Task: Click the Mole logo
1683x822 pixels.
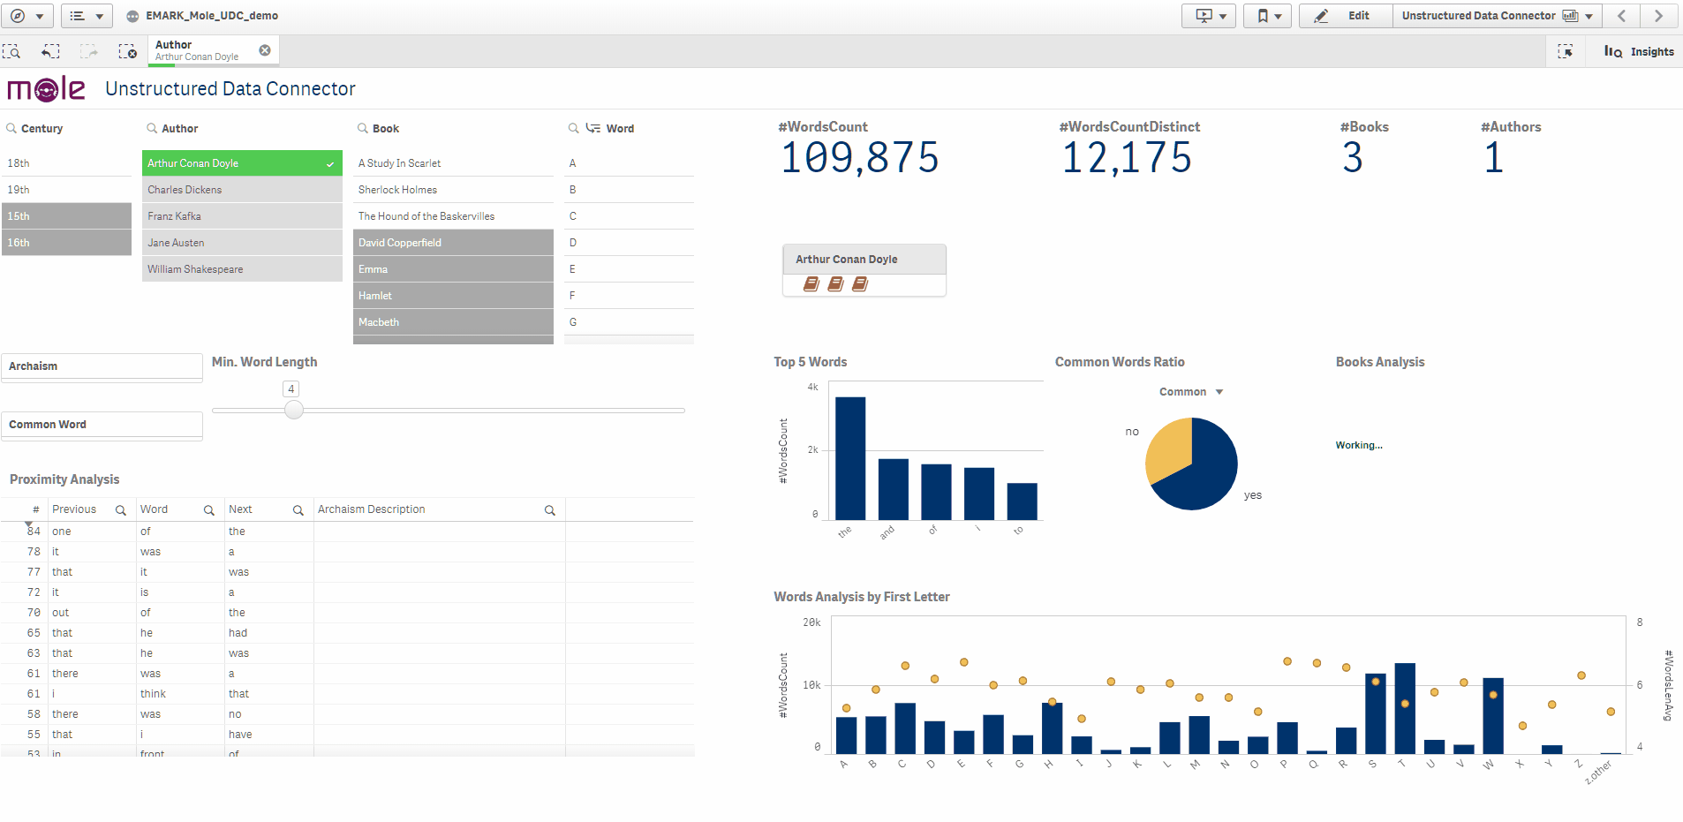Action: click(x=47, y=89)
